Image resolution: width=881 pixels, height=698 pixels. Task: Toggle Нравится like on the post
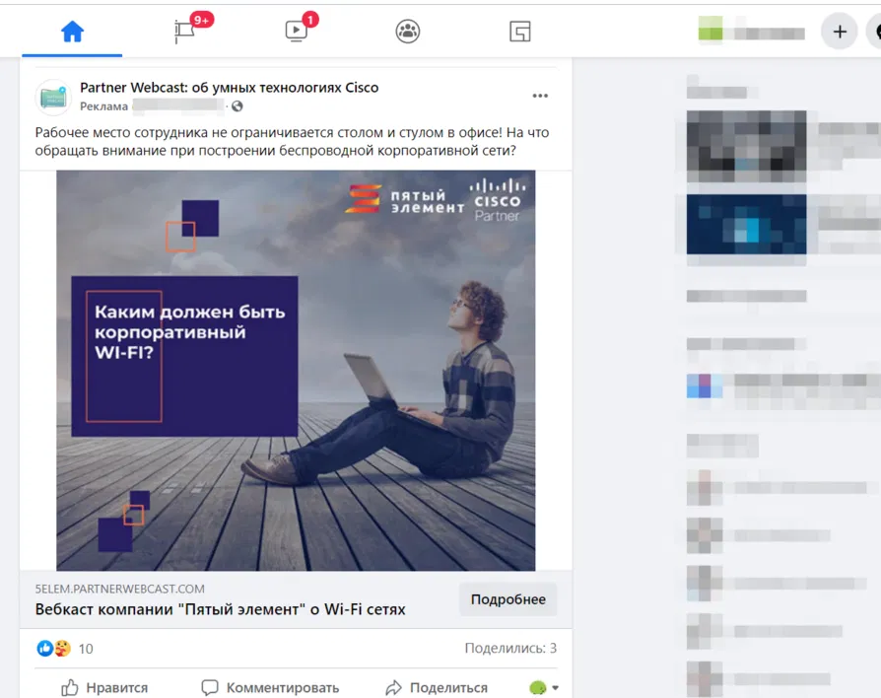click(x=104, y=687)
